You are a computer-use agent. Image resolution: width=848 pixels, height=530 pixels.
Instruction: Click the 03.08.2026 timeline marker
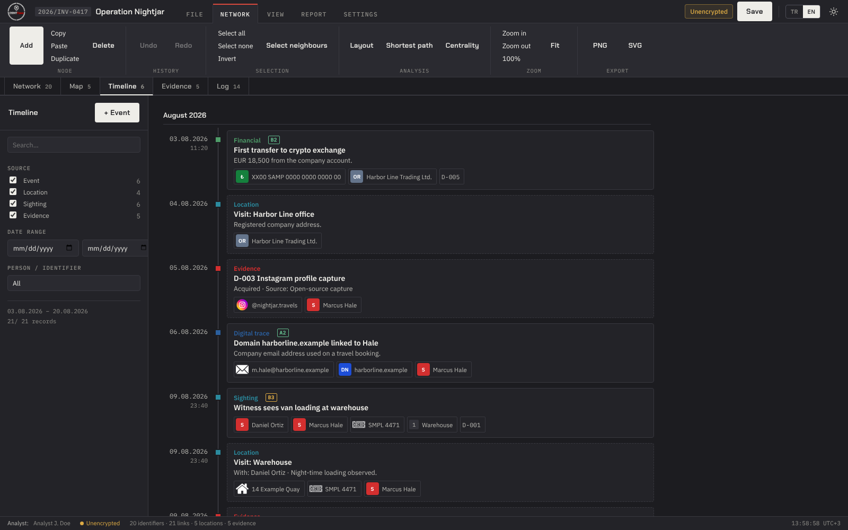(218, 139)
